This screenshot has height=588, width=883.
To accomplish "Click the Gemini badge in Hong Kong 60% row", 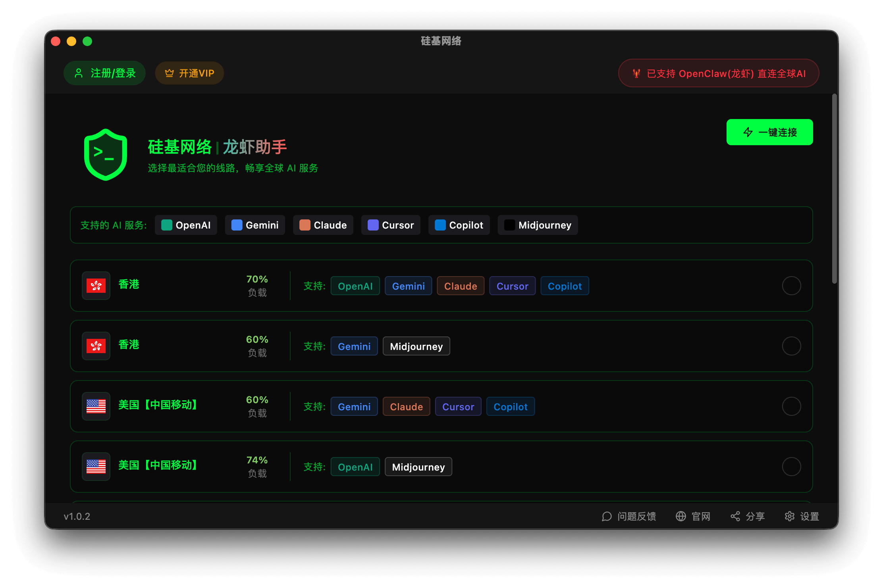I will point(354,346).
